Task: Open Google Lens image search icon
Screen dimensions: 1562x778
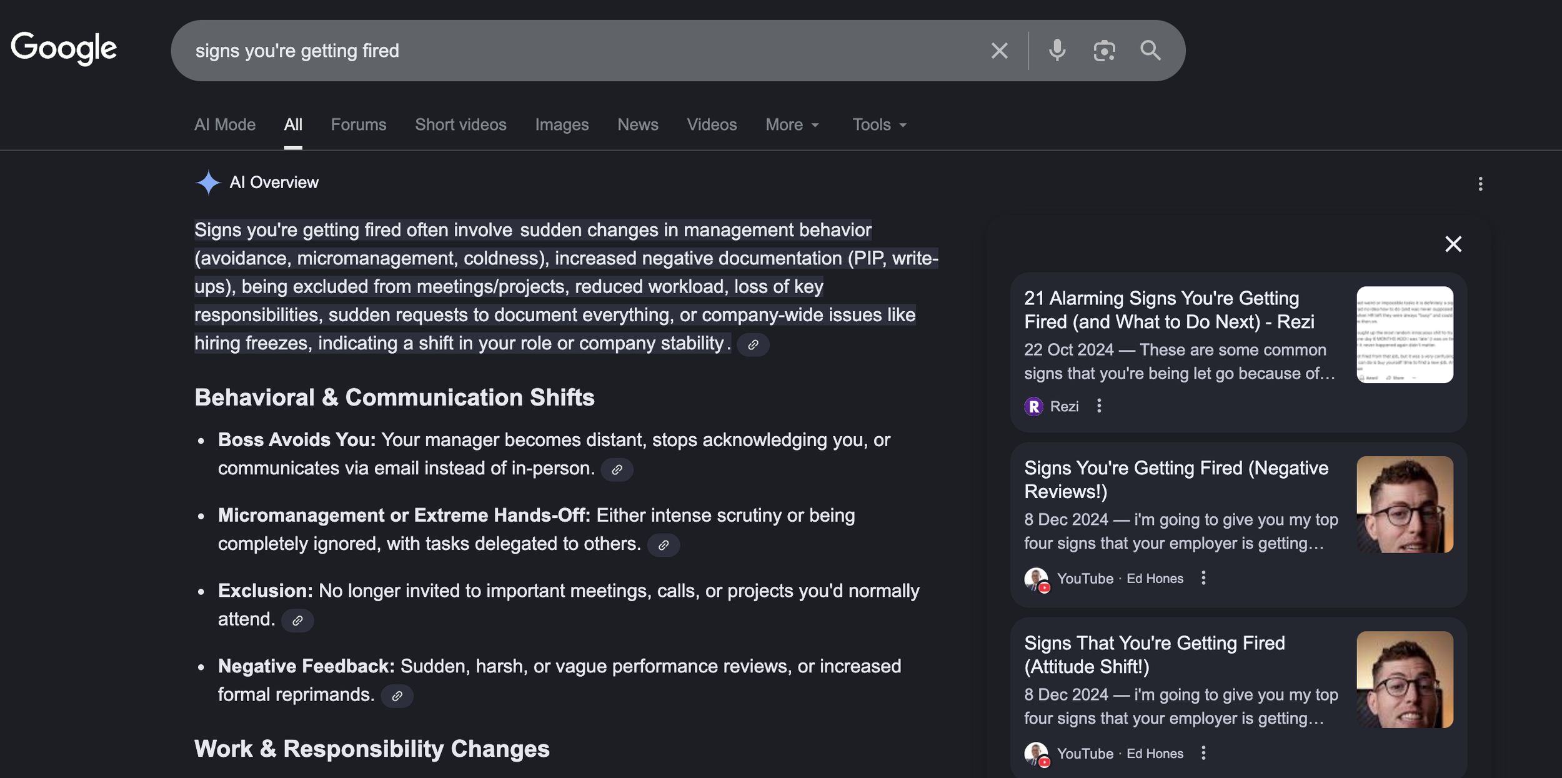Action: (x=1104, y=50)
